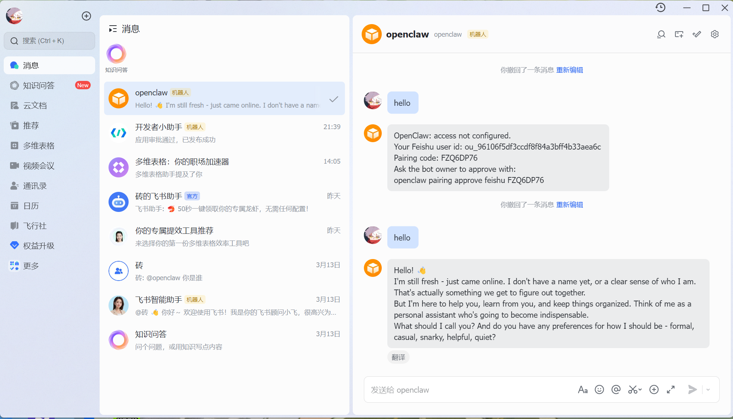Open 日历 calendar
The height and width of the screenshot is (419, 733).
pos(49,206)
